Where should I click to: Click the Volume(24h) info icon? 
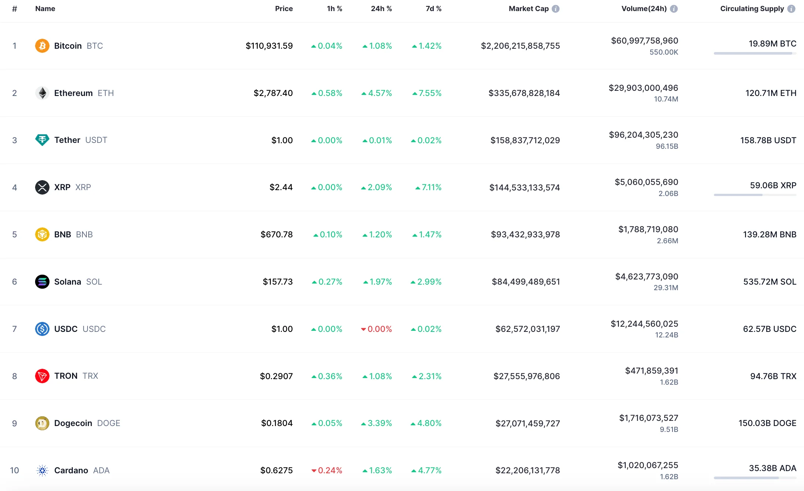click(x=674, y=9)
